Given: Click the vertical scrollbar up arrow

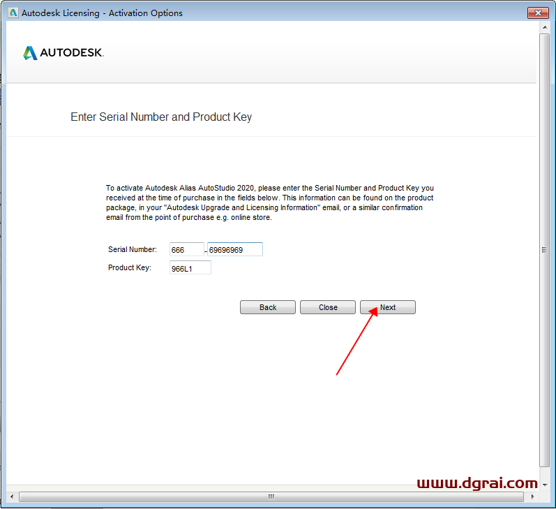Looking at the screenshot, I should (x=545, y=27).
